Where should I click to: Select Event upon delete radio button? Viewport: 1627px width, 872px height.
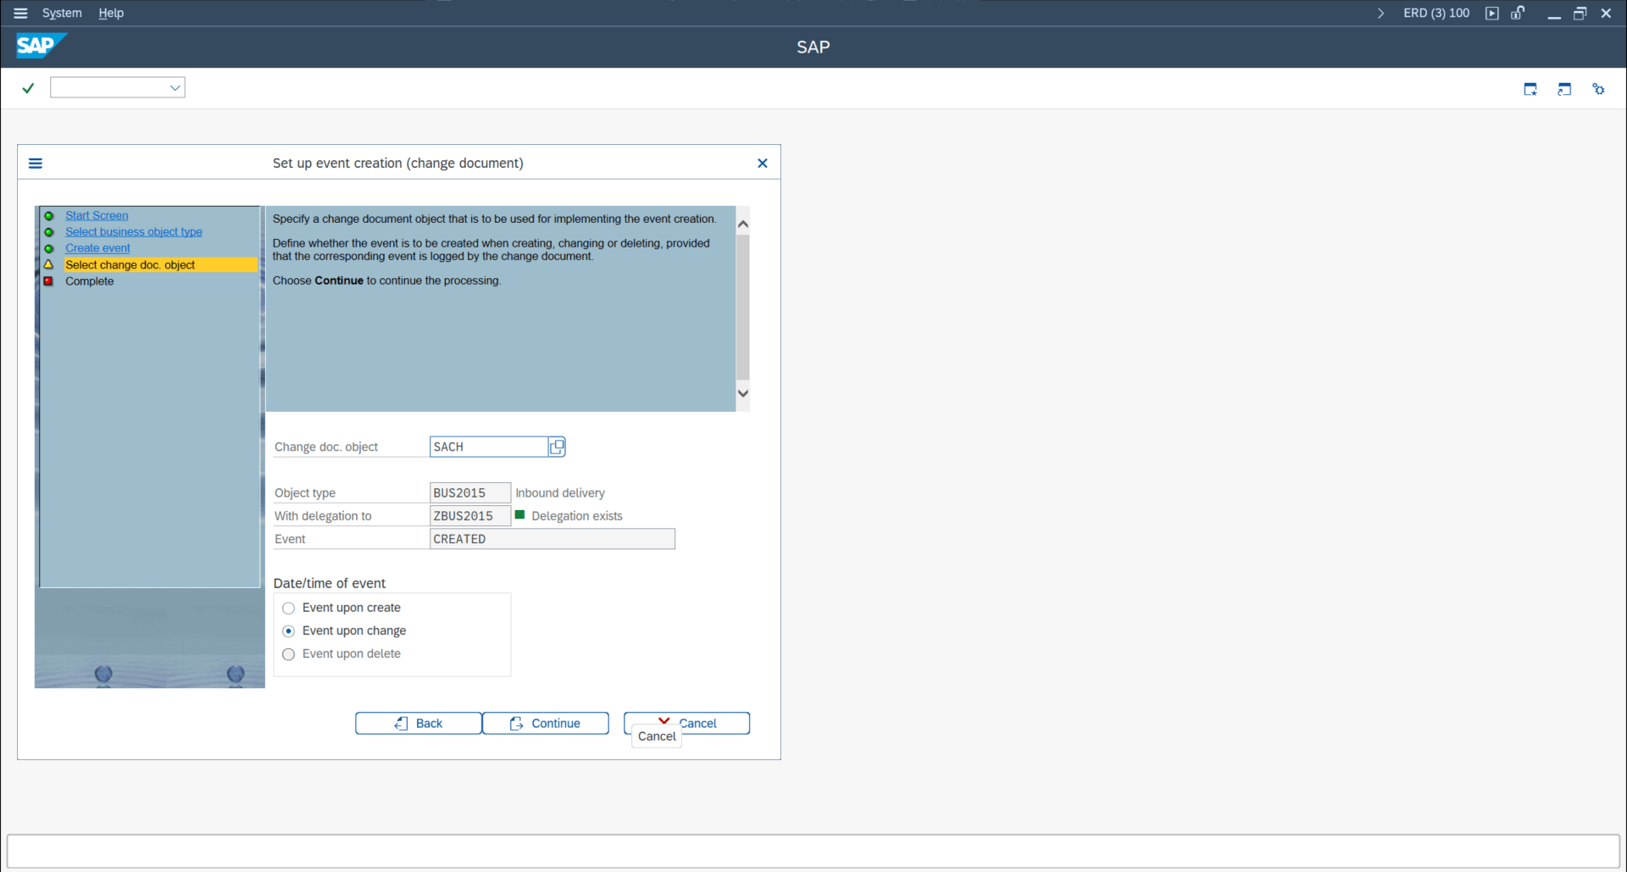pos(289,654)
